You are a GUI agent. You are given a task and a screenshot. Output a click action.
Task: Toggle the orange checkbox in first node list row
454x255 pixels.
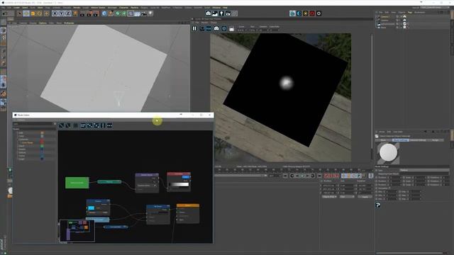(x=42, y=132)
